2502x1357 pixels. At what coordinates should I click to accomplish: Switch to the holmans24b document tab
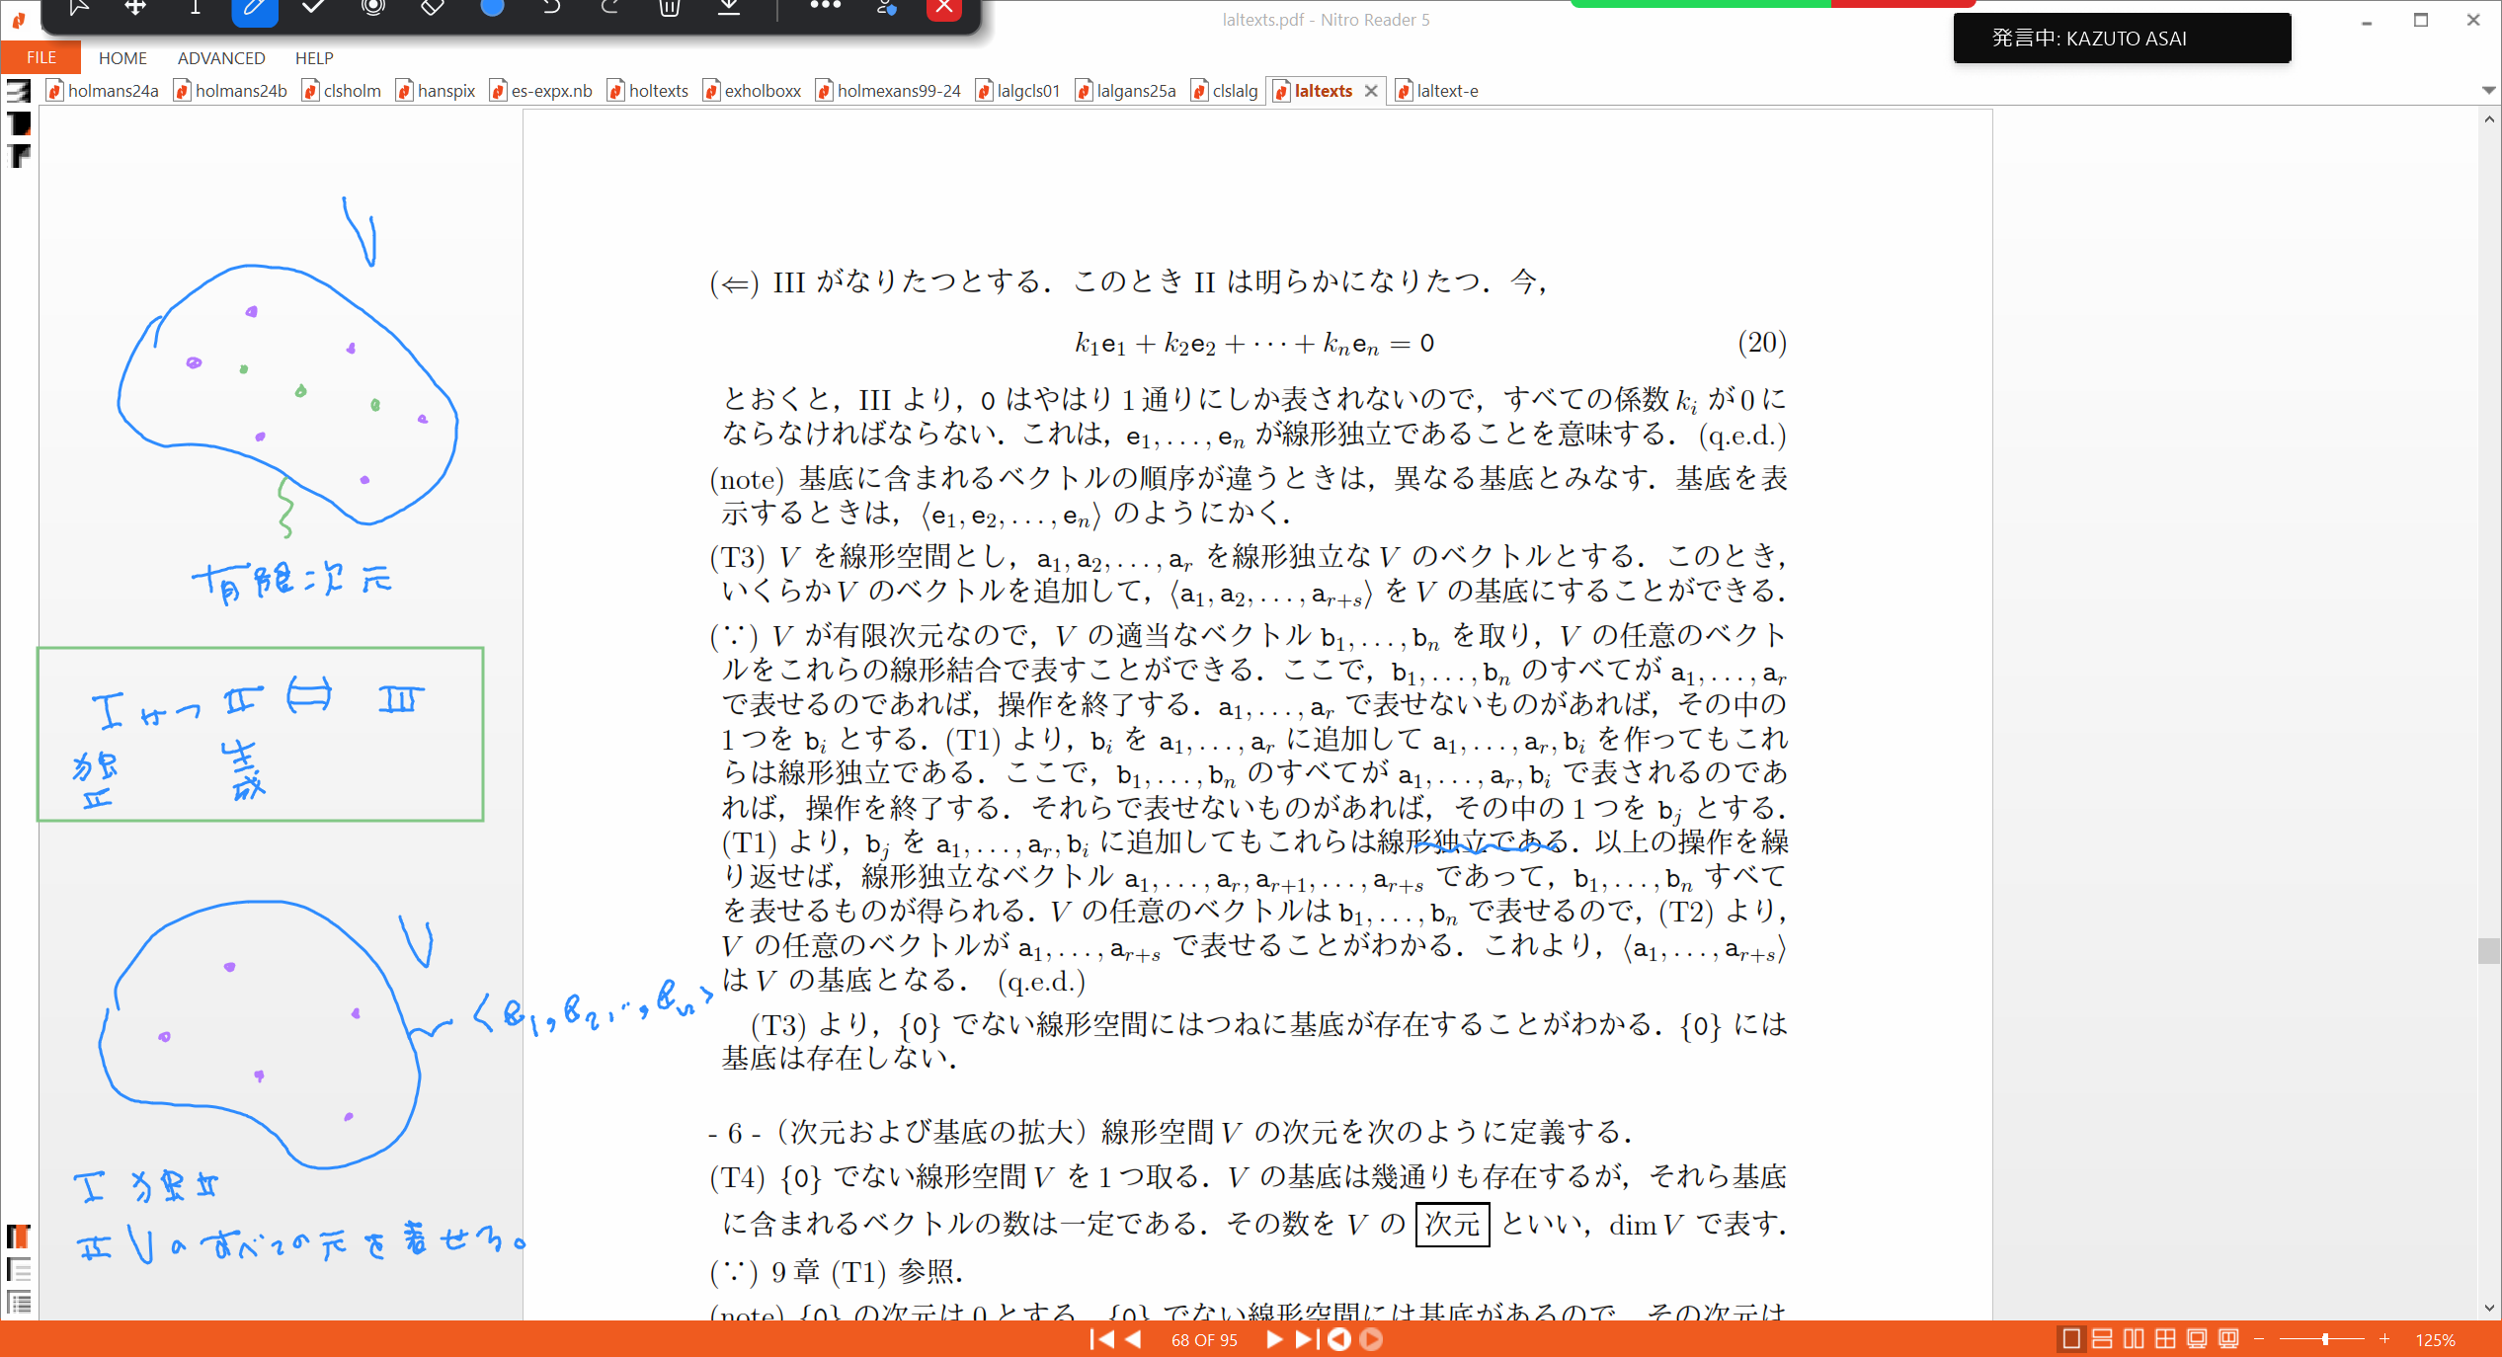[231, 91]
